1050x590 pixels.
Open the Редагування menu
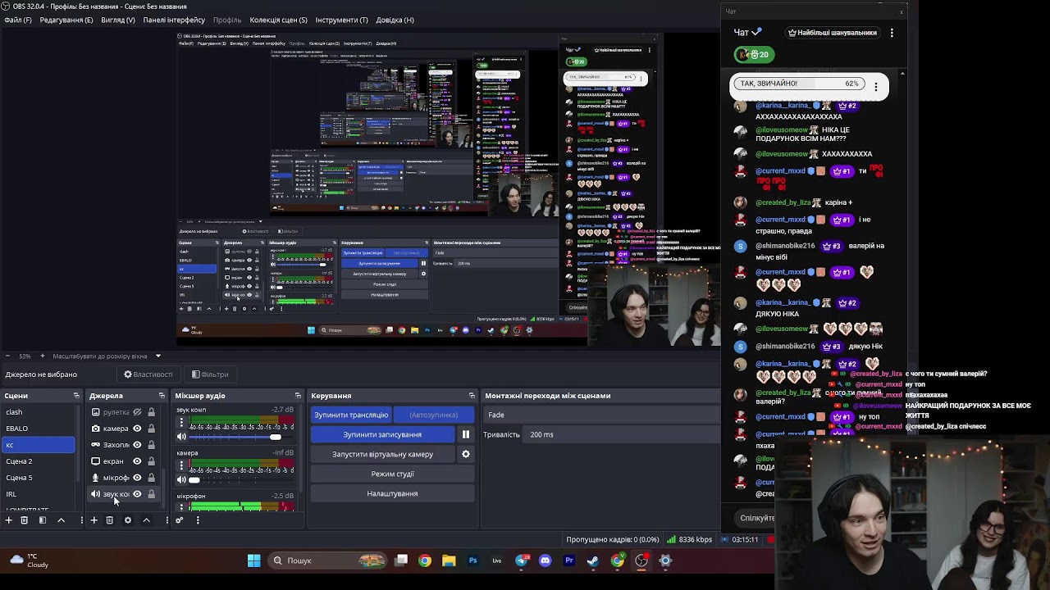click(x=66, y=20)
